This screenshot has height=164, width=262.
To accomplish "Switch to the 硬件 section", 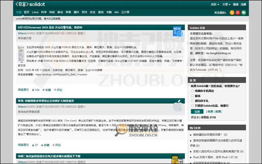I will coord(76,12).
